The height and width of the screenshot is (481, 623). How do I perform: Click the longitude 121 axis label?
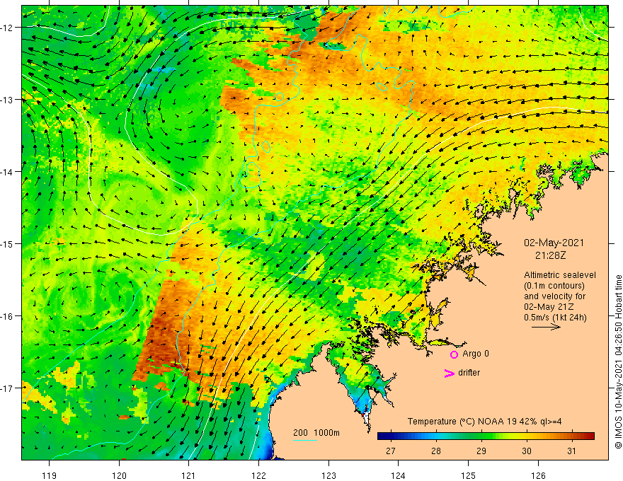[x=189, y=475]
